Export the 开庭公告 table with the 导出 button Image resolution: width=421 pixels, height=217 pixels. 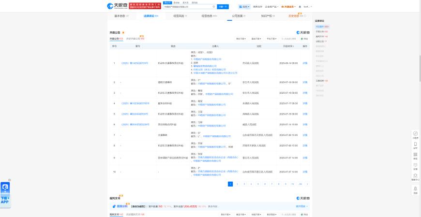(304, 39)
